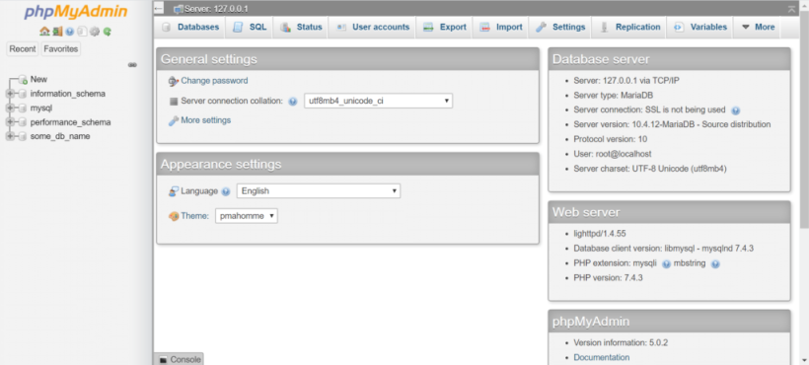Click the 'Version information: 5.0.2' text
This screenshot has height=365, width=809.
[x=622, y=343]
